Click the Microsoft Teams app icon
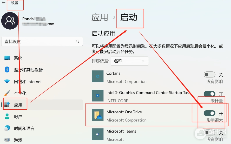231x144 pixels. point(97,134)
